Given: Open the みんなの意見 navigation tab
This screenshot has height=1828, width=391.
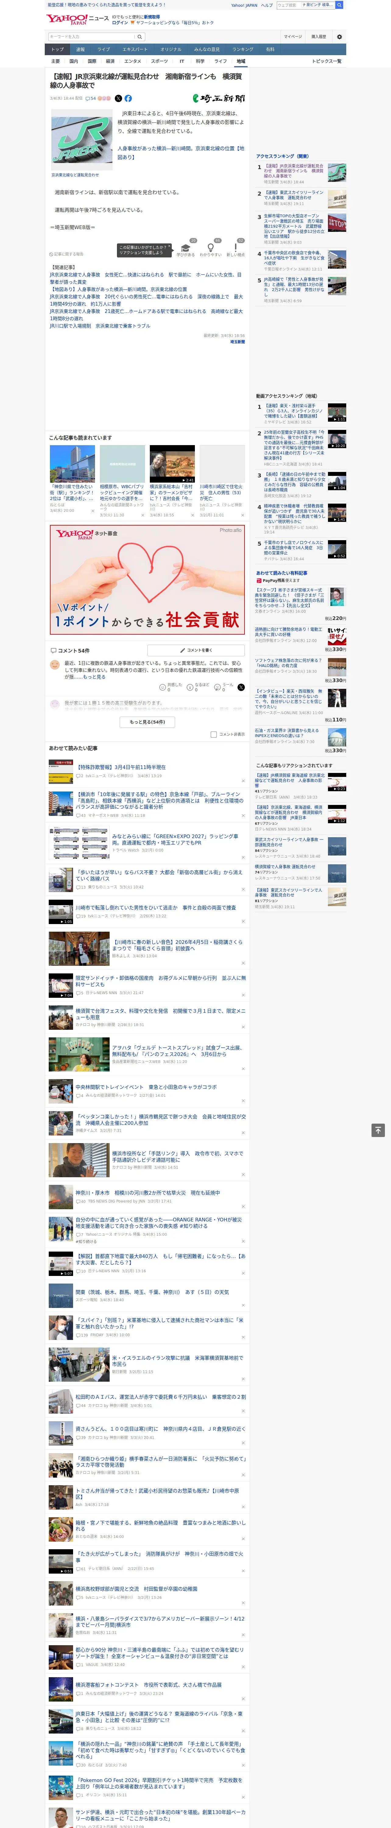Looking at the screenshot, I should [207, 50].
